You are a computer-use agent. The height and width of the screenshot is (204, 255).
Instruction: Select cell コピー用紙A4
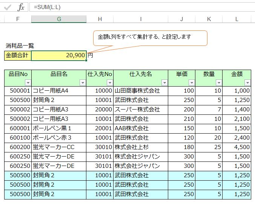59,91
